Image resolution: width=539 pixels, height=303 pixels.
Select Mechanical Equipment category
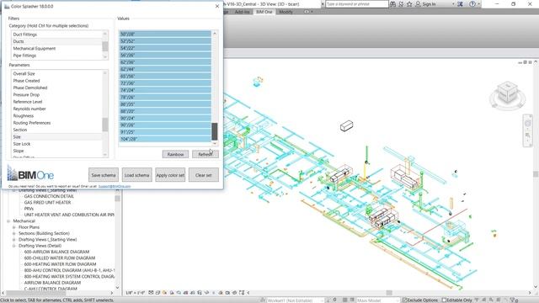pyautogui.click(x=56, y=49)
